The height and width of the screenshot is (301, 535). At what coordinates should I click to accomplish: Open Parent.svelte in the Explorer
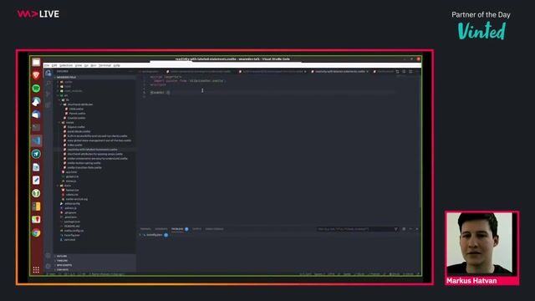77,114
